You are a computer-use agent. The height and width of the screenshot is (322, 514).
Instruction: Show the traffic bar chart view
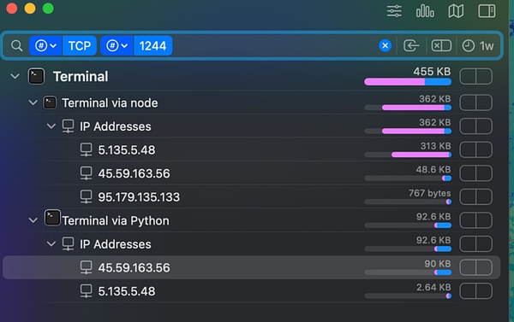coord(425,11)
